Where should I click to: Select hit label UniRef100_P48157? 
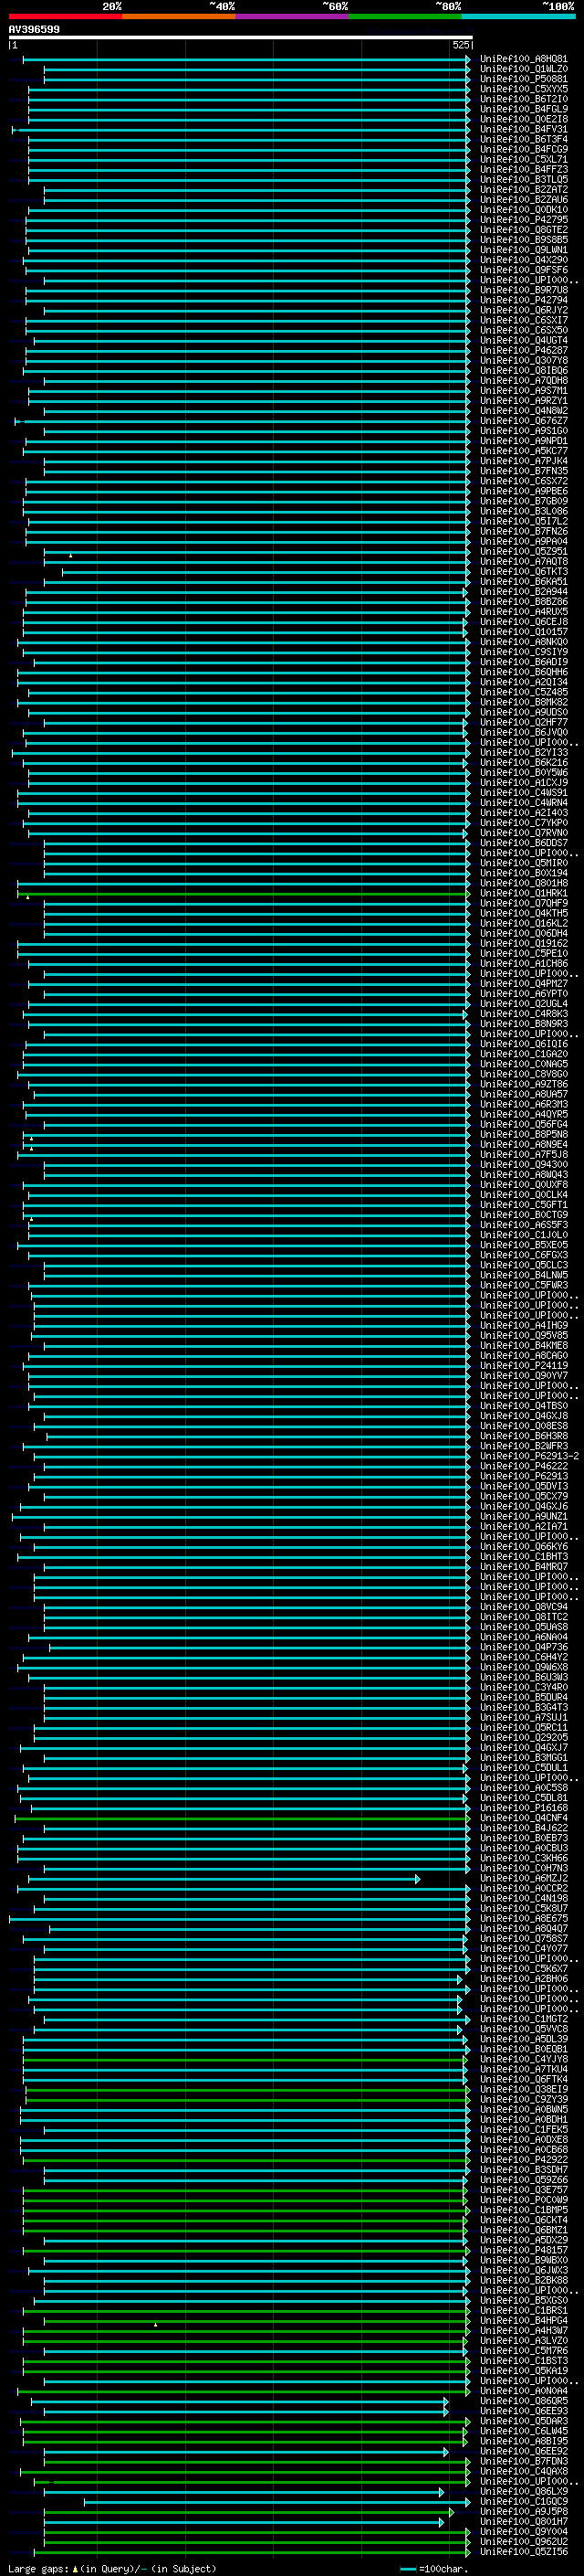click(x=523, y=2250)
